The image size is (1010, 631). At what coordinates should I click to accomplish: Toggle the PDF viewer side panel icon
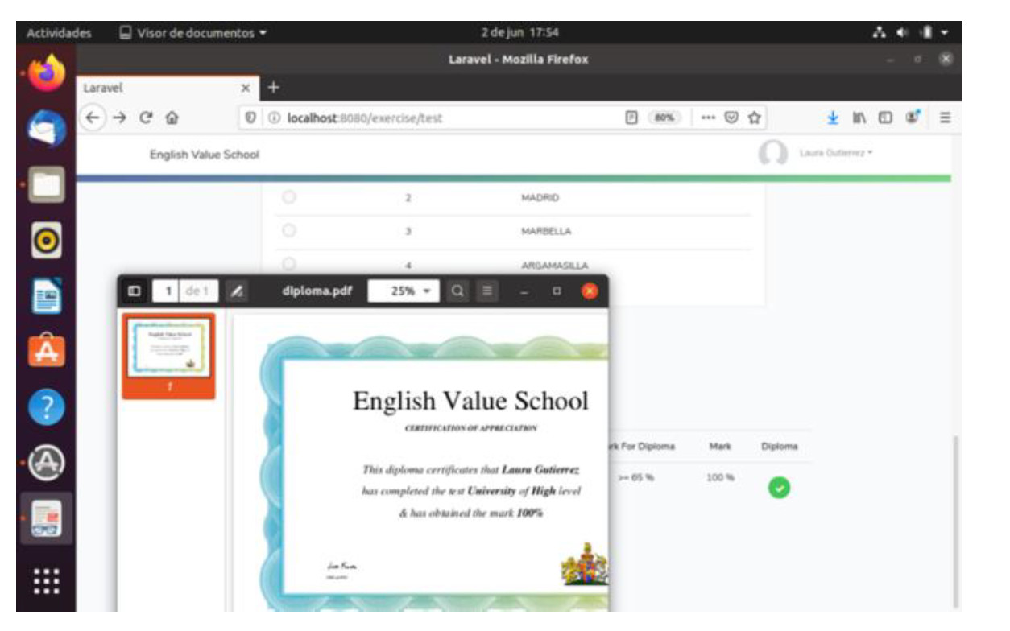point(135,291)
